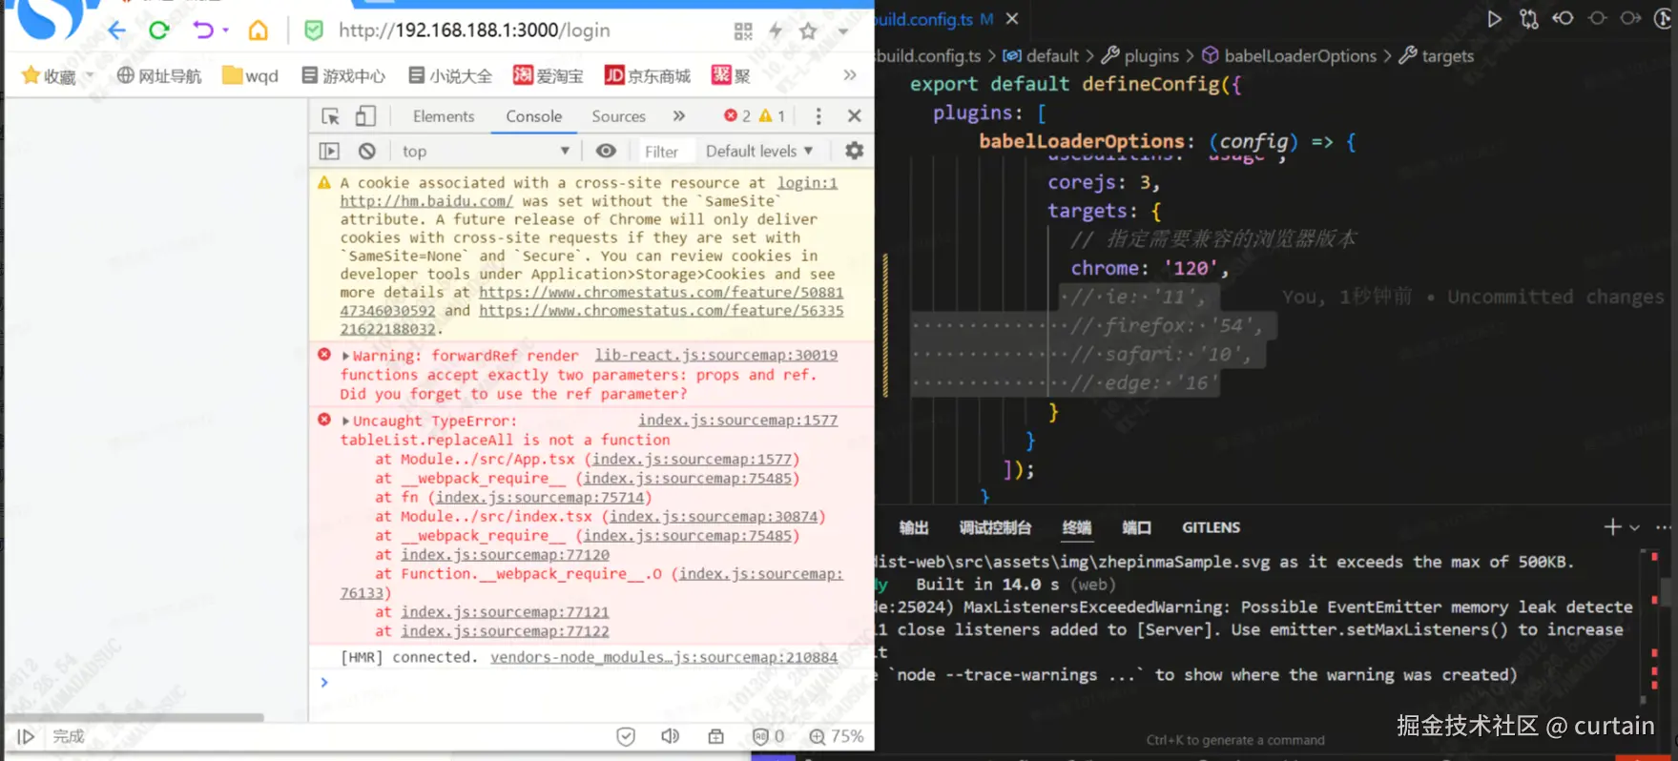Activate the DevTools inspect element picker

point(331,116)
